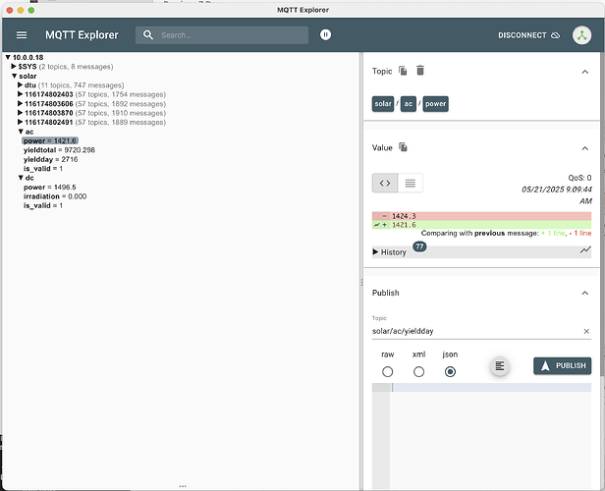The width and height of the screenshot is (605, 491).
Task: Click the power topic breadcrumb chip
Action: coord(436,104)
